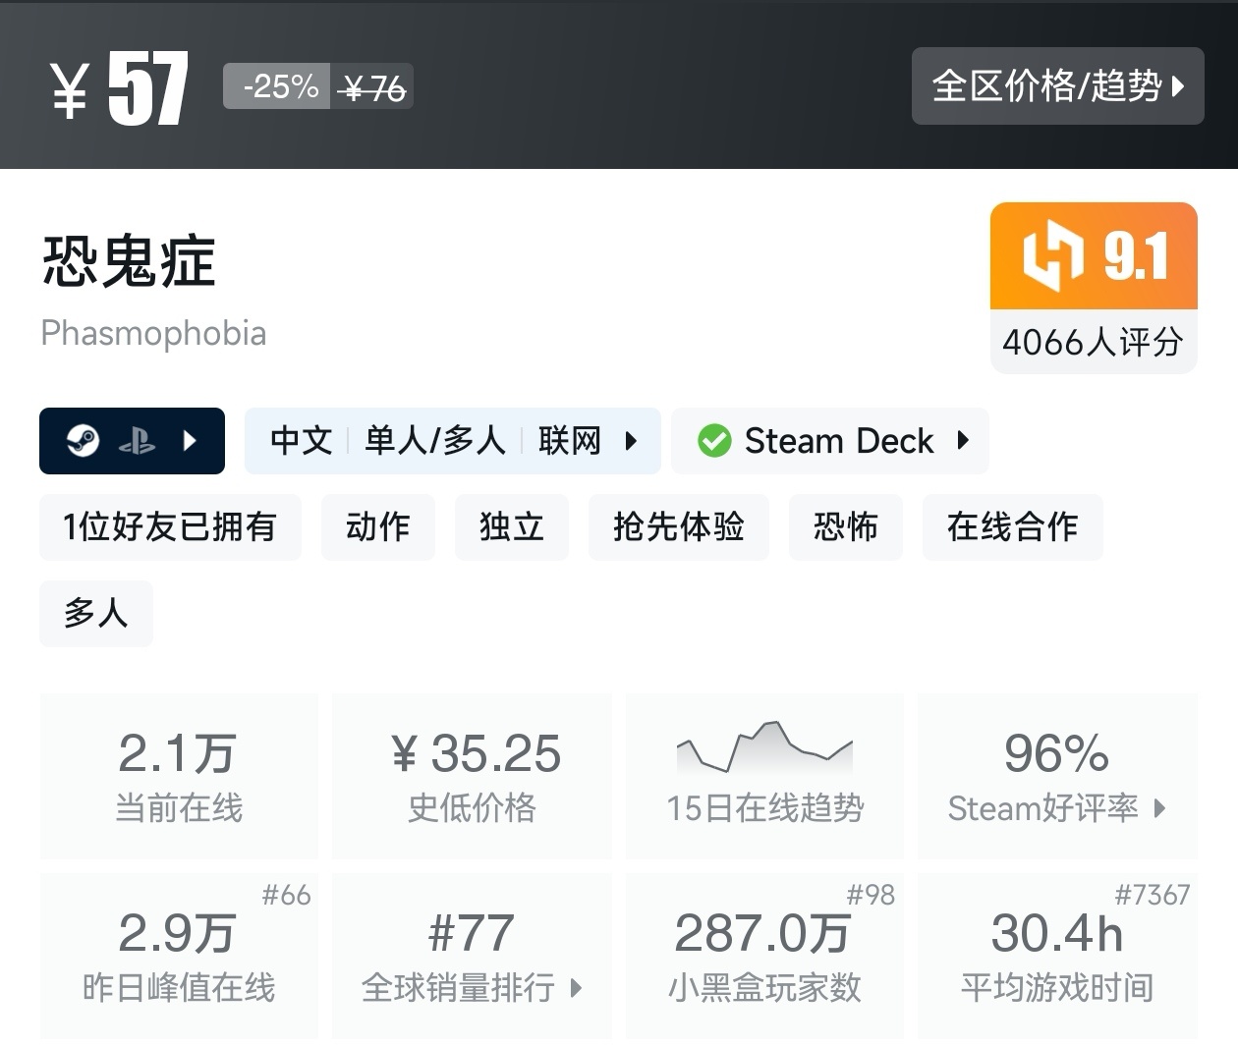The width and height of the screenshot is (1238, 1046).
Task: Click the Xiaoheihe score logo icon
Action: pos(1052,256)
